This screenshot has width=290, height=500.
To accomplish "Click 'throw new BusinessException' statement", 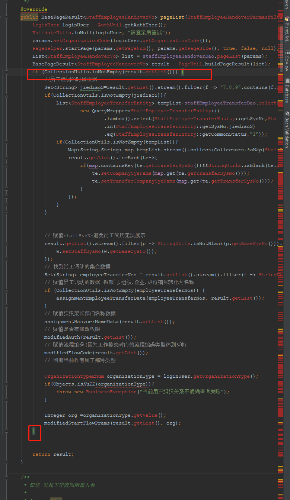I will (x=96, y=392).
